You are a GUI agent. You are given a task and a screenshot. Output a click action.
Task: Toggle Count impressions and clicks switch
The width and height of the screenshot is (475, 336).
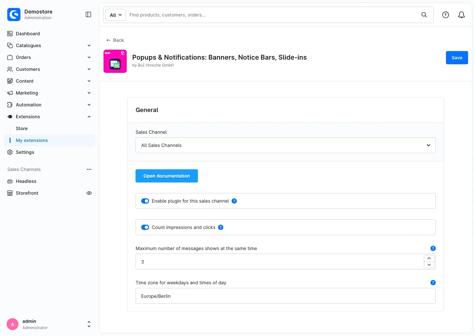point(145,227)
